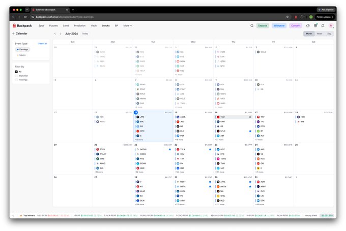Click the STLD logo on July 20
The image size is (346, 231).
coord(98,149)
